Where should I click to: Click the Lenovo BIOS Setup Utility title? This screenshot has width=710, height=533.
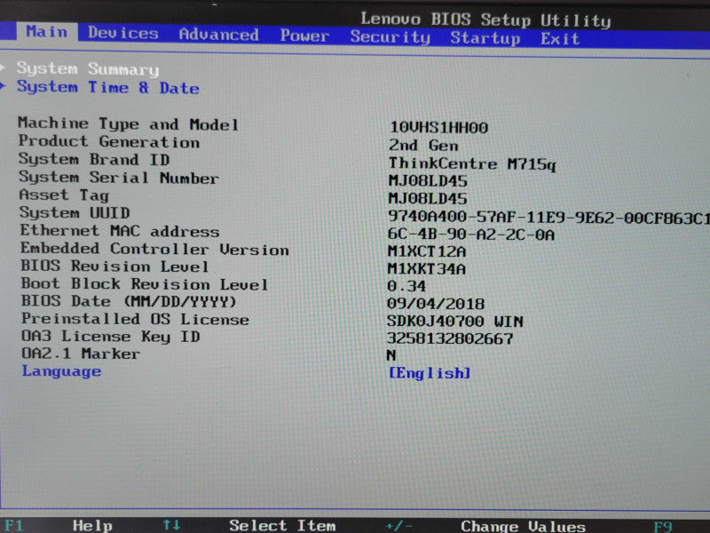485,20
